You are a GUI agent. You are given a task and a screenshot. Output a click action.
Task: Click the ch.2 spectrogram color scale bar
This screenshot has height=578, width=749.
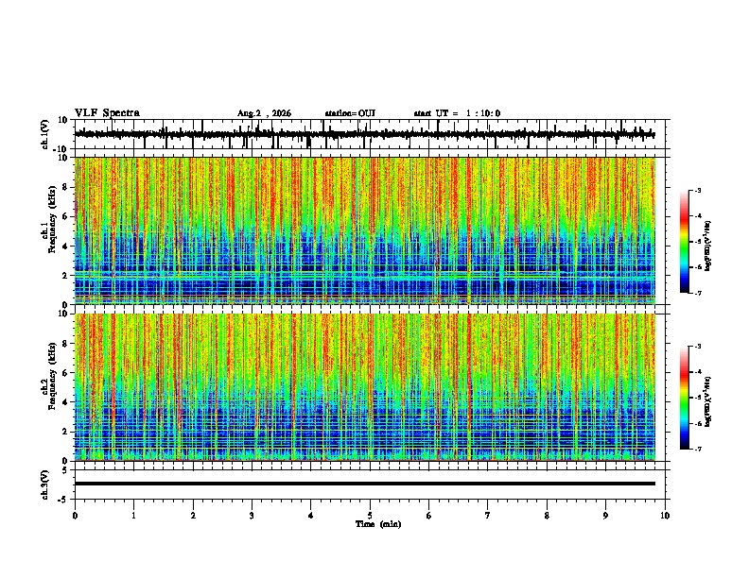point(684,398)
